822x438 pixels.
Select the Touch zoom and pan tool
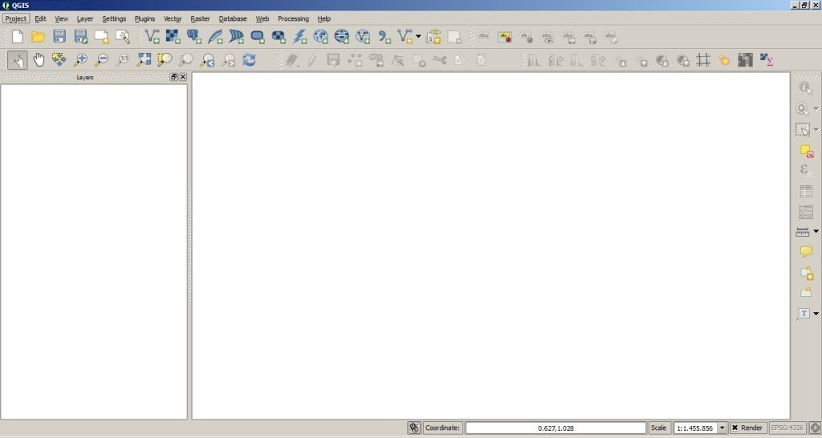18,60
